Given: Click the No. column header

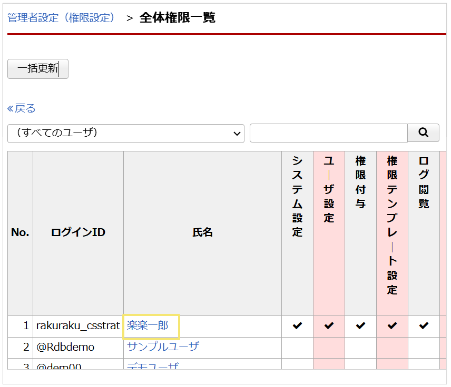Looking at the screenshot, I should click(20, 232).
